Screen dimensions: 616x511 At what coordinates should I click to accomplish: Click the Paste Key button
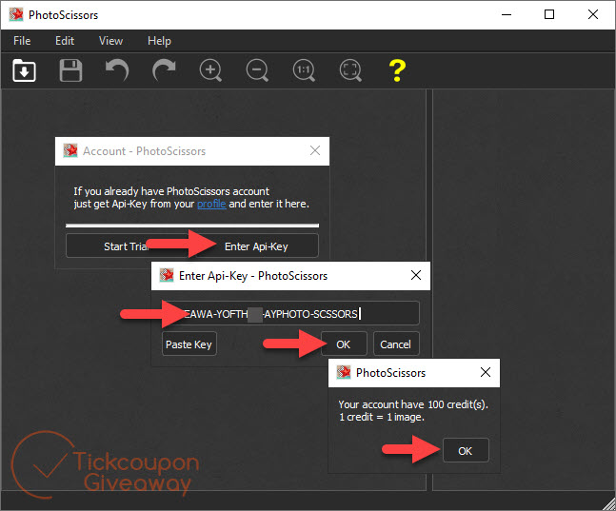(189, 344)
